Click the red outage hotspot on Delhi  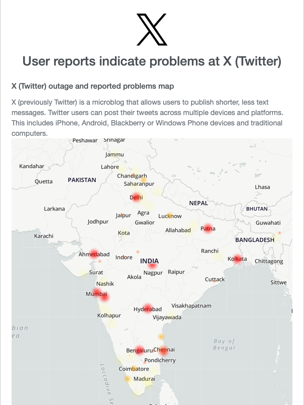(x=136, y=197)
